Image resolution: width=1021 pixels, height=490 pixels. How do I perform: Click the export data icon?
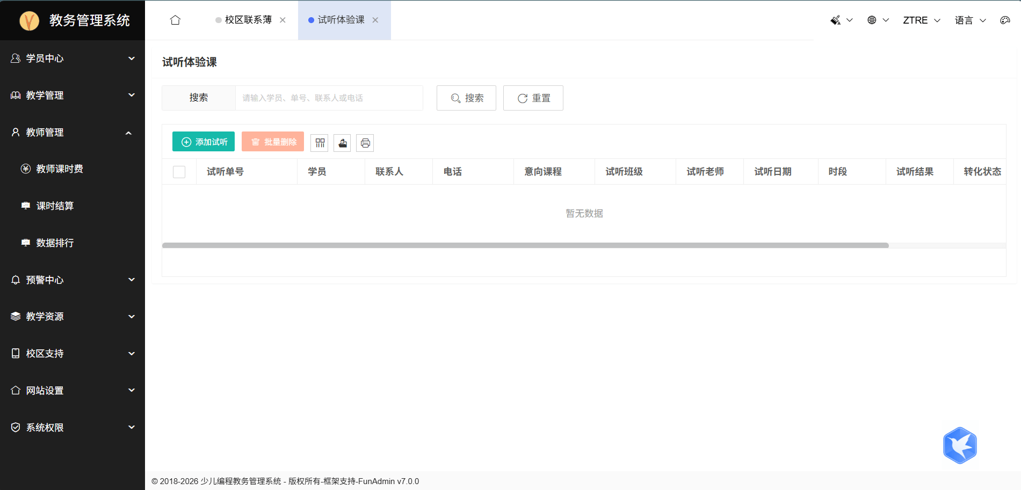click(342, 143)
